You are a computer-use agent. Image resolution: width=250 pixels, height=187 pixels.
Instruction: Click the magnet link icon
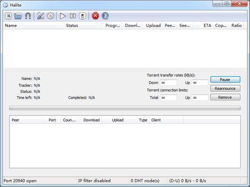28,16
